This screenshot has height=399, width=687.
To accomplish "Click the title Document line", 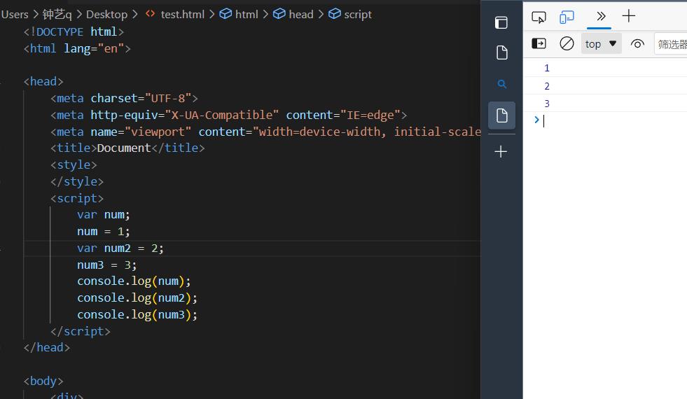I will (127, 148).
